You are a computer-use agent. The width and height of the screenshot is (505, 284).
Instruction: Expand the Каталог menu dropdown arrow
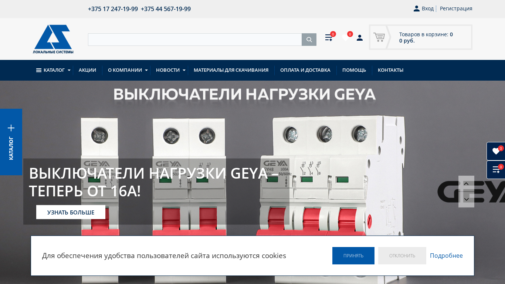coord(69,70)
